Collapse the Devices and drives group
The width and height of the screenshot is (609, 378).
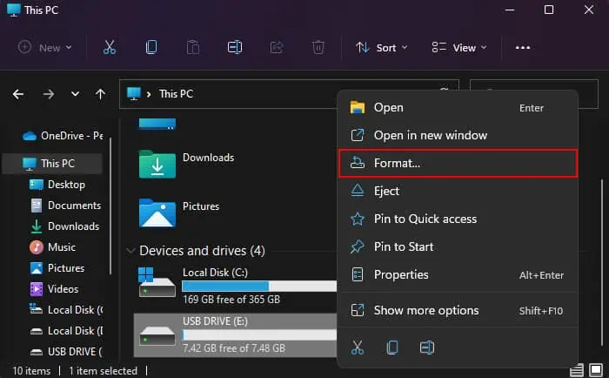(x=130, y=251)
